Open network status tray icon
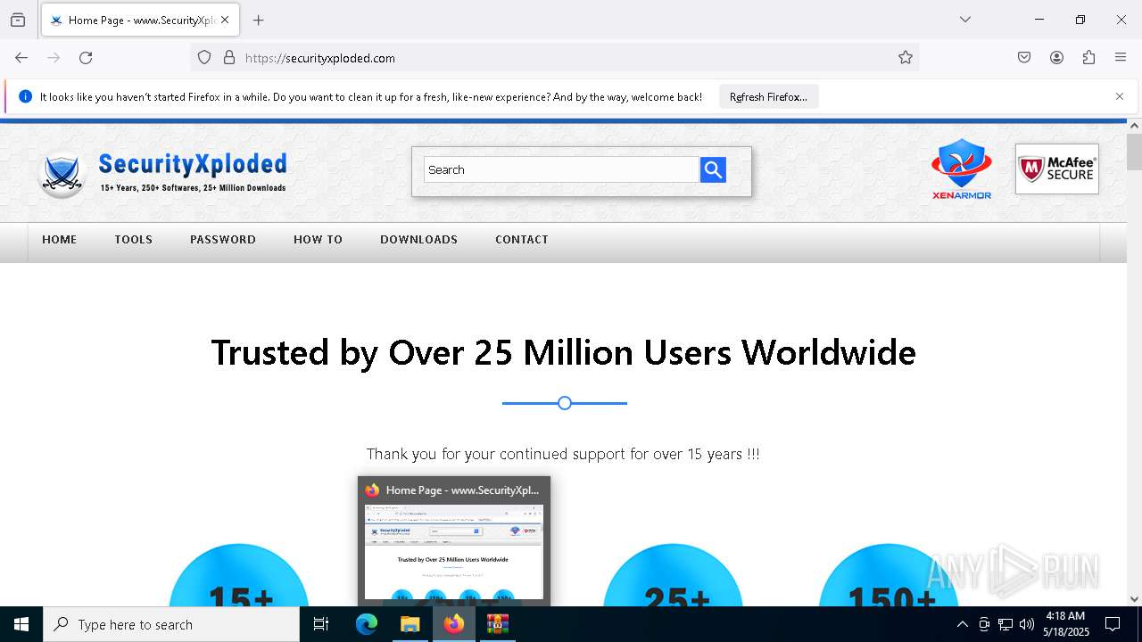Image resolution: width=1142 pixels, height=642 pixels. pos(1005,624)
